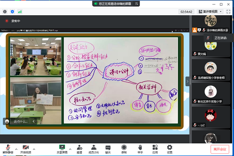Click the meeting info icon at top left
This screenshot has width=234, height=156.
tap(5, 12)
